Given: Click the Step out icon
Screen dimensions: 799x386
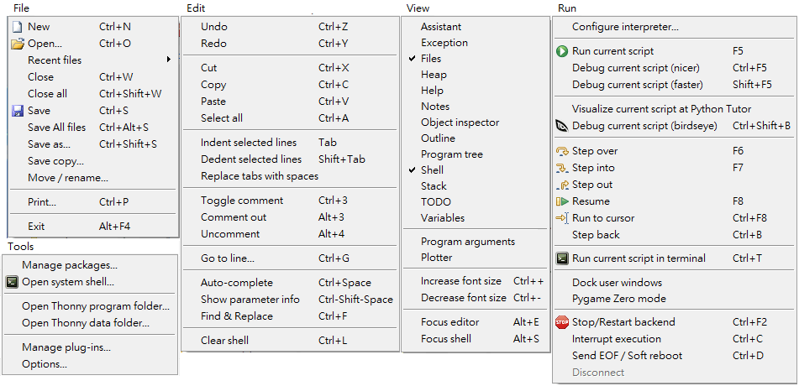Looking at the screenshot, I should click(x=562, y=185).
